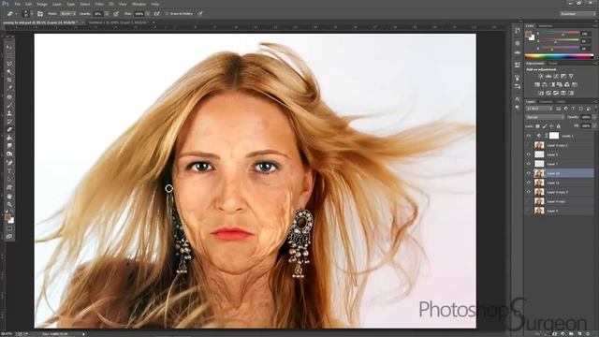Screen dimensions: 599x337
Task: Switch to the Paths tab
Action: coord(561,102)
